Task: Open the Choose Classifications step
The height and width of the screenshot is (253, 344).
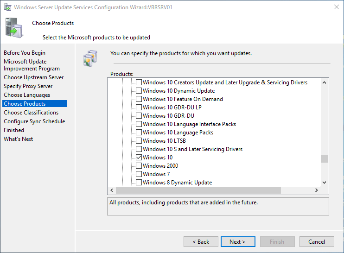Action: point(31,113)
